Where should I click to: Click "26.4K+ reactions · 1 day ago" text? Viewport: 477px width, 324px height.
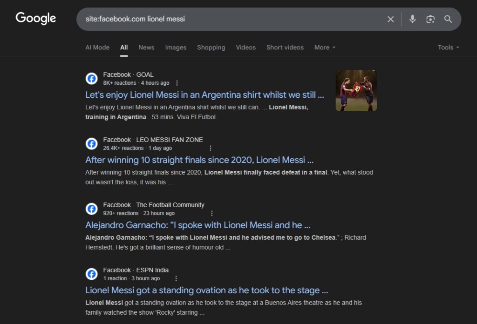[x=137, y=148]
